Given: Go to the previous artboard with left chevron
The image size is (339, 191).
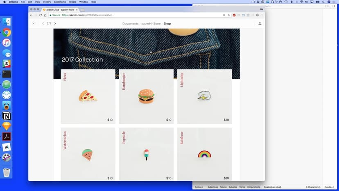Looking at the screenshot, I should click(43, 23).
